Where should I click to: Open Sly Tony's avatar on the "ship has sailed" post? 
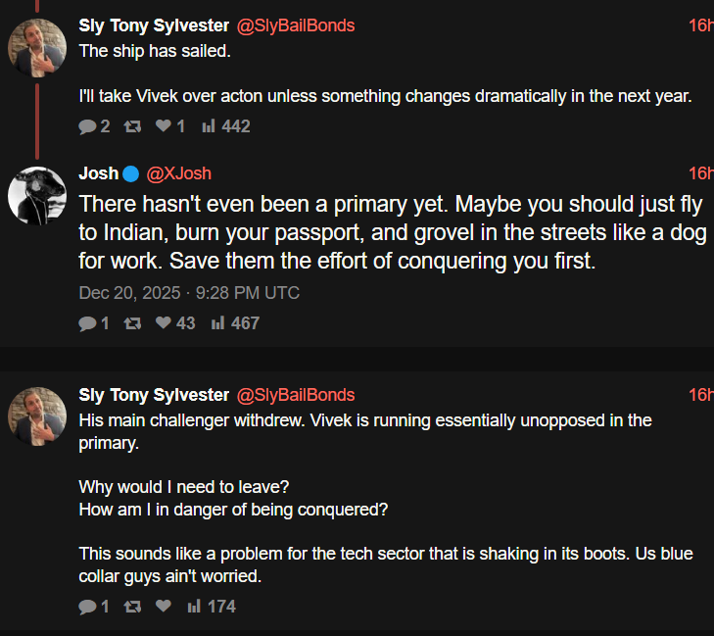click(x=37, y=47)
